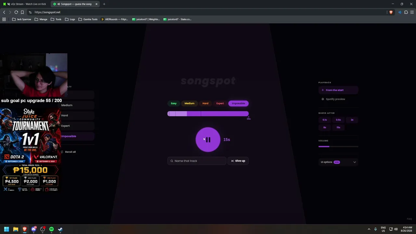Select the Impossible difficulty tab above the progress bar
416x234 pixels.
[238, 103]
